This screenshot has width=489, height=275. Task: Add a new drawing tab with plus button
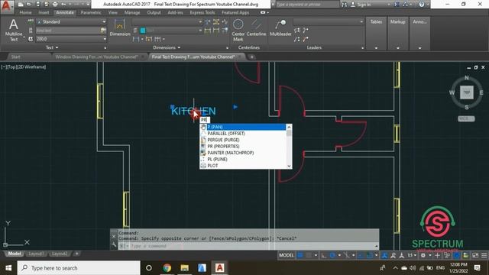tap(251, 57)
